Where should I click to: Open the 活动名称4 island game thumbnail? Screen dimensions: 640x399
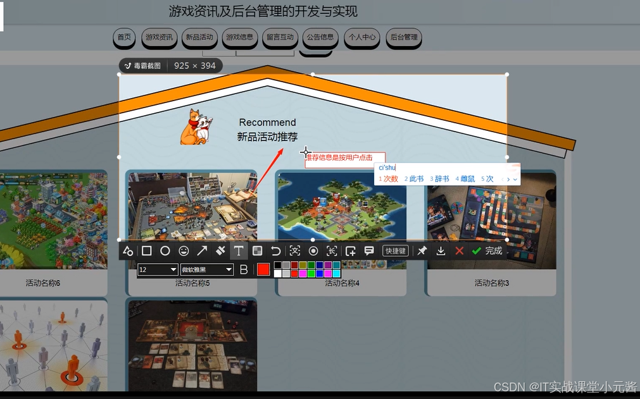click(x=342, y=206)
